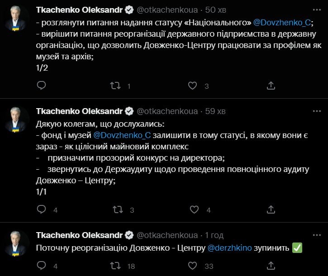Retweet the tweet mentioning @derzhkino
Screen dimensions: 328x276
(117, 266)
